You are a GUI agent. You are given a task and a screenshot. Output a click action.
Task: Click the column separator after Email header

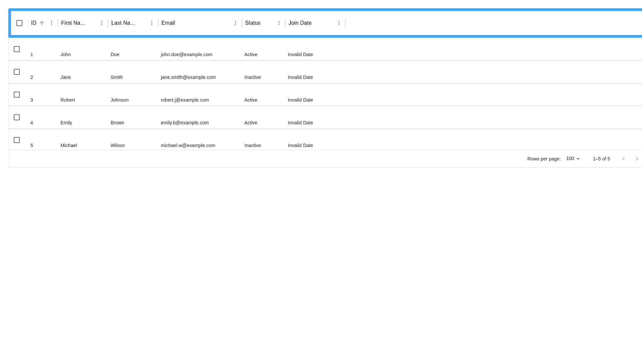242,23
